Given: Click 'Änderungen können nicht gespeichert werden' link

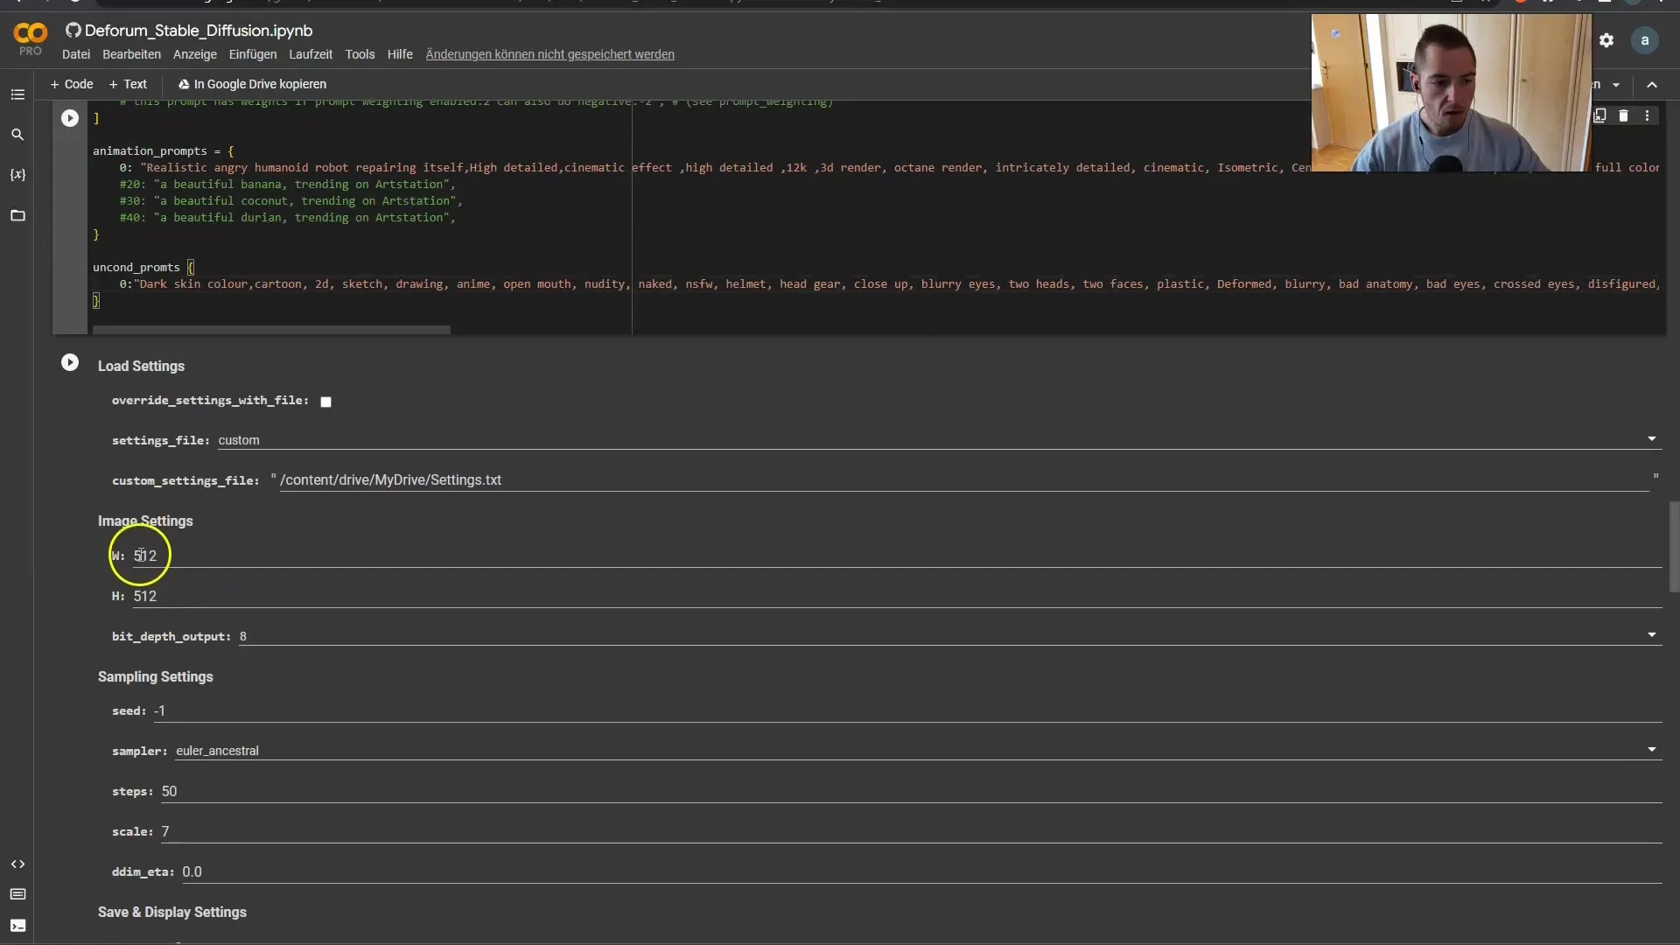Looking at the screenshot, I should click(x=549, y=54).
